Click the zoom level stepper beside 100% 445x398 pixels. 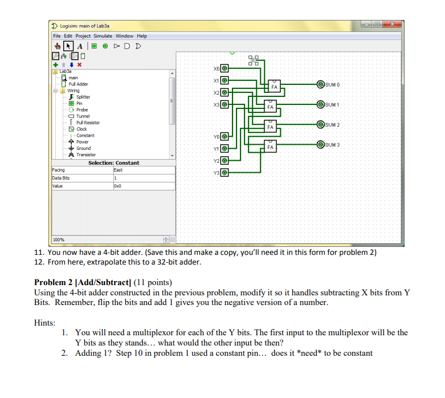[x=166, y=239]
